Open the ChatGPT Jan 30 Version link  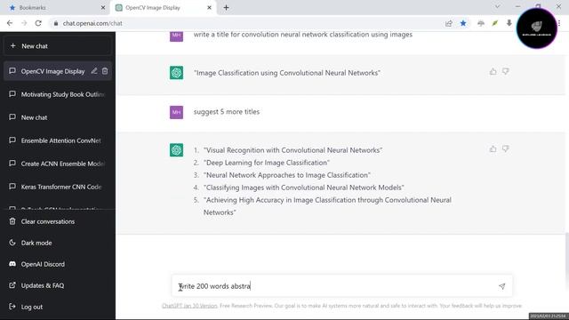click(189, 306)
